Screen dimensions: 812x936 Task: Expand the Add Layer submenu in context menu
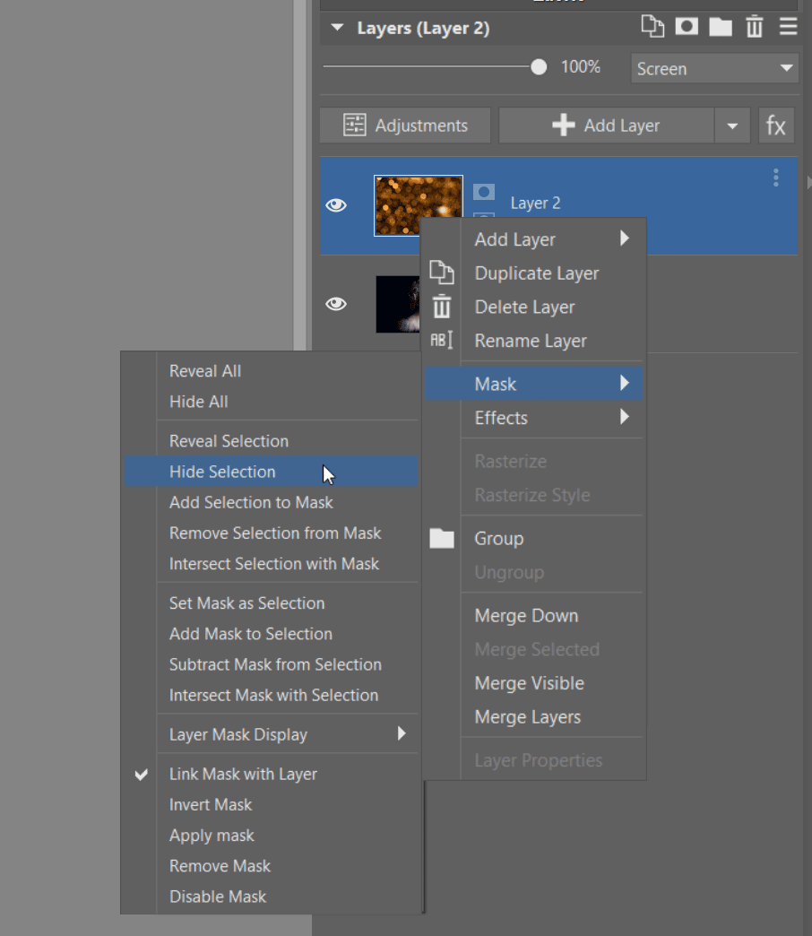[x=624, y=238]
